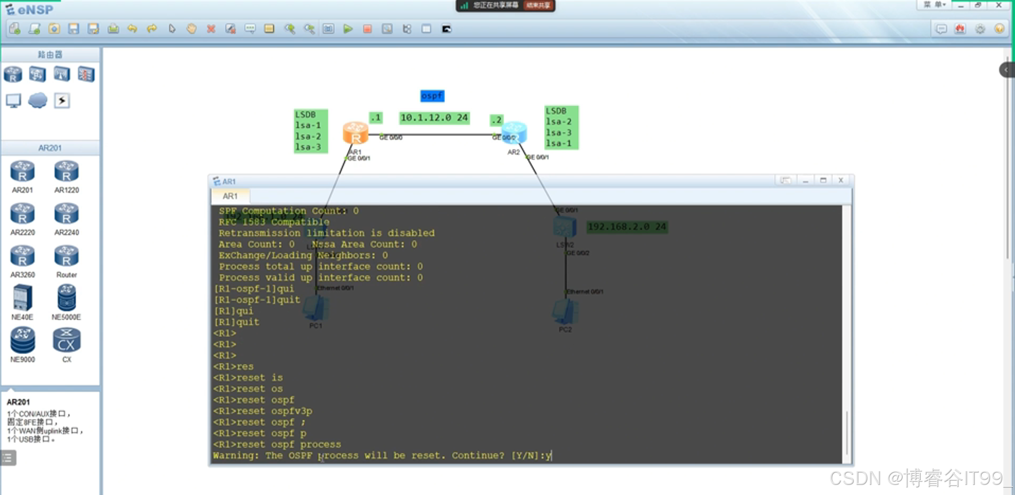Image resolution: width=1015 pixels, height=495 pixels.
Task: Select the hand pan tool
Action: pos(191,29)
